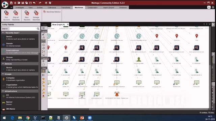This screenshot has height=121, width=216.
Task: Select Person entity in the palette
Action: (20, 58)
